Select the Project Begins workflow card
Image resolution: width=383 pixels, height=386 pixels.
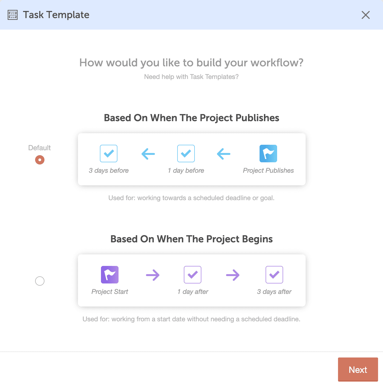pos(192,280)
